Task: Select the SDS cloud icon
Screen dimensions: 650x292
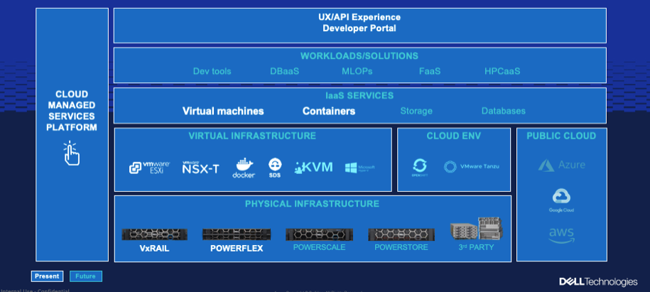Action: pos(275,166)
